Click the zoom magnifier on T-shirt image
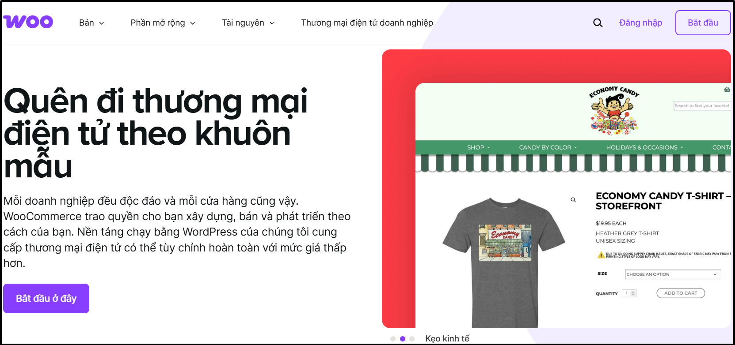Screen dimensions: 735x345 tap(573, 200)
